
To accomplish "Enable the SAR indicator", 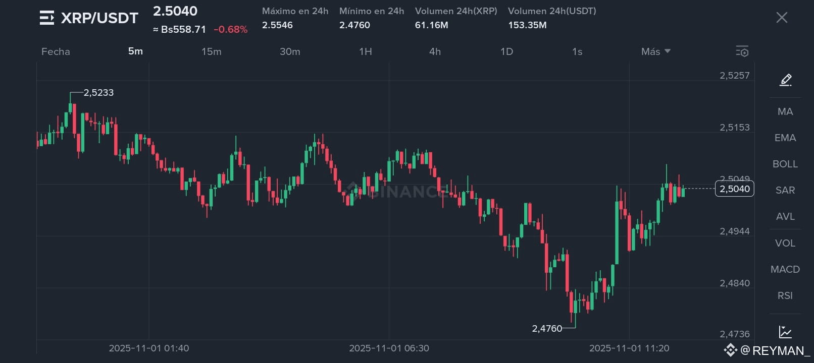I will pyautogui.click(x=785, y=190).
